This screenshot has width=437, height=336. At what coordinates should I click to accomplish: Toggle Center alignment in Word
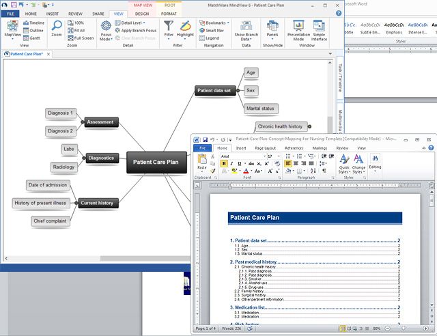[296, 163]
